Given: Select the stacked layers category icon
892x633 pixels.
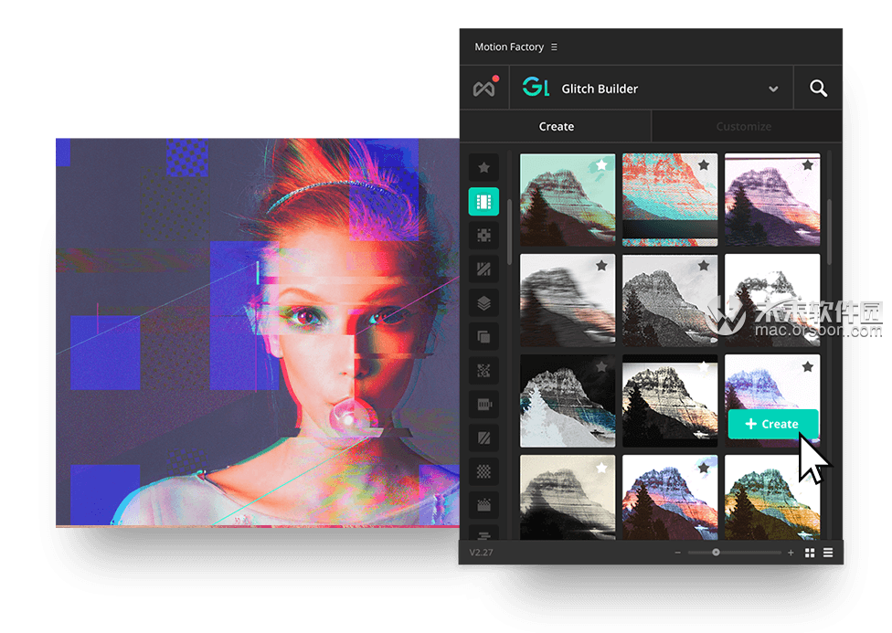Looking at the screenshot, I should point(483,302).
